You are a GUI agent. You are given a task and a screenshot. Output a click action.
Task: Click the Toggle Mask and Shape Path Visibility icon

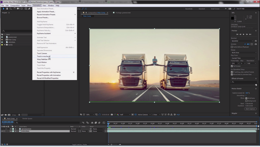click(99, 114)
